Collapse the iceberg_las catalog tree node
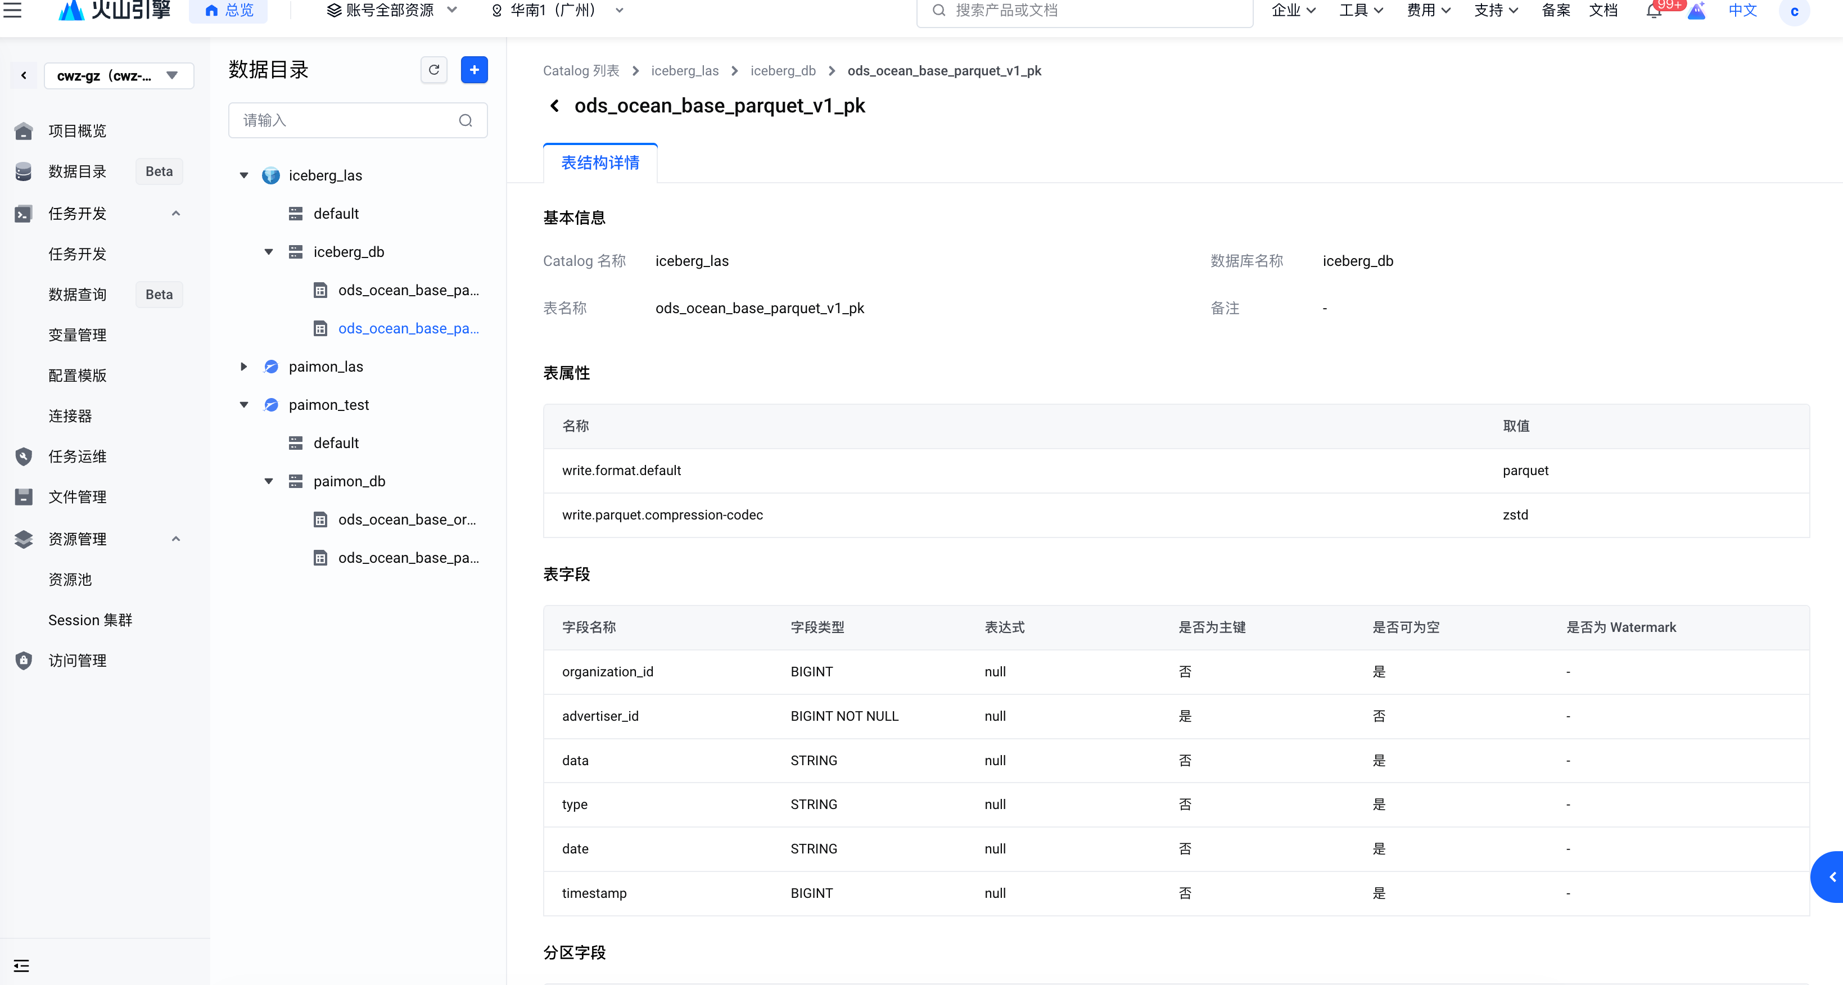1843x985 pixels. pyautogui.click(x=244, y=175)
